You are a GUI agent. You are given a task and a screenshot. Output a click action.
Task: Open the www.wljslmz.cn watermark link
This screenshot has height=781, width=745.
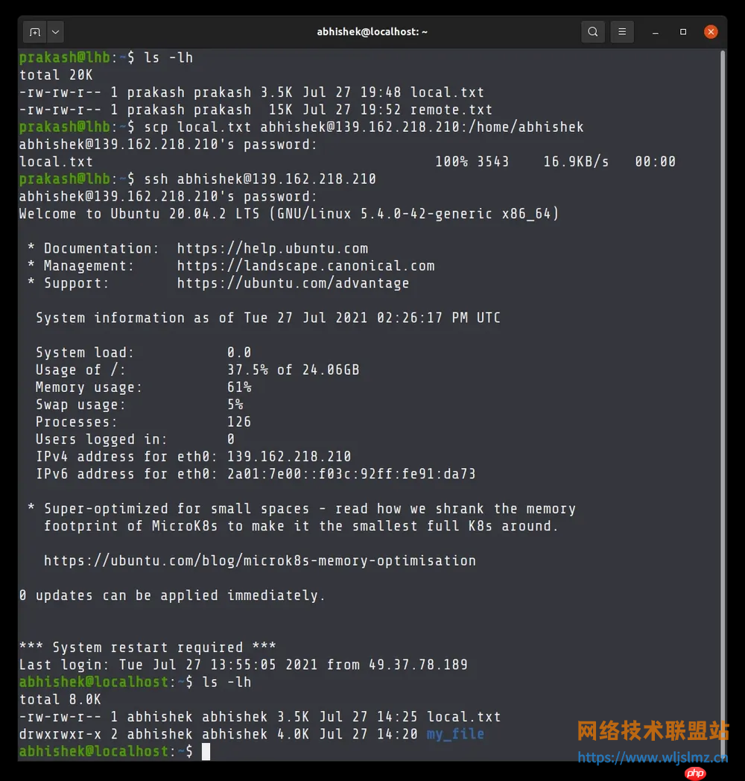(x=653, y=758)
